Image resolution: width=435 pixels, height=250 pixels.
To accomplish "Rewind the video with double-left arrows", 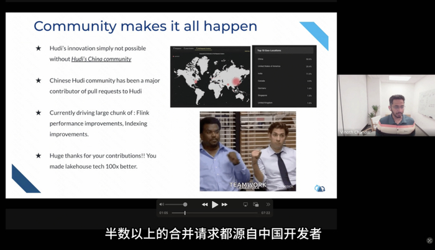I will click(204, 205).
